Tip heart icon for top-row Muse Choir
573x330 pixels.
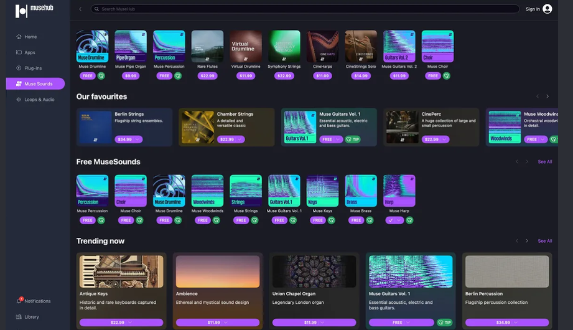[x=447, y=76]
